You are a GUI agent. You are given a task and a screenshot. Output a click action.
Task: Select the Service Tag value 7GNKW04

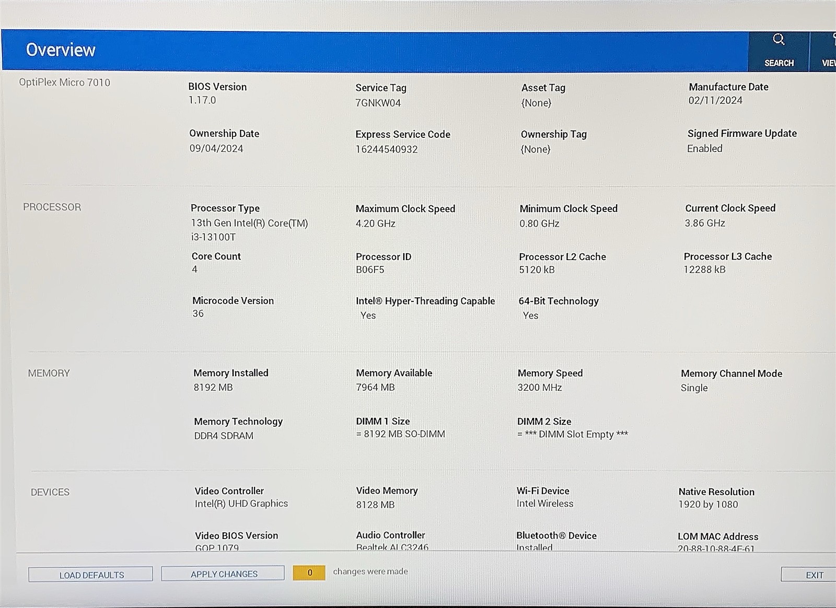click(378, 103)
